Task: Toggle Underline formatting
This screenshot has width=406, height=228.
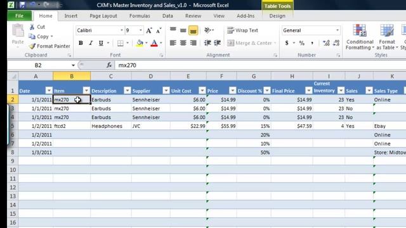Action: pyautogui.click(x=101, y=43)
